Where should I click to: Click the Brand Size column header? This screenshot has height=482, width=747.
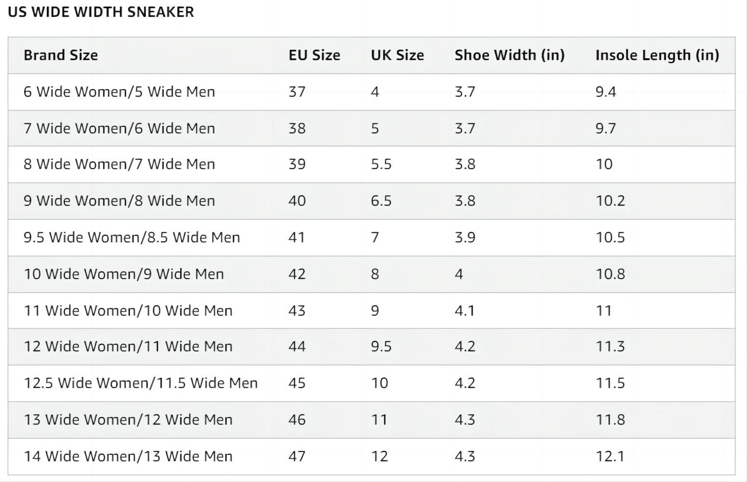61,55
